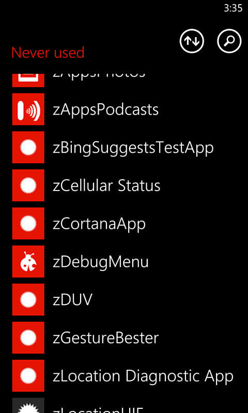Image resolution: width=248 pixels, height=413 pixels.
Task: Tap the zGestureBester tile icon
Action: pyautogui.click(x=28, y=338)
